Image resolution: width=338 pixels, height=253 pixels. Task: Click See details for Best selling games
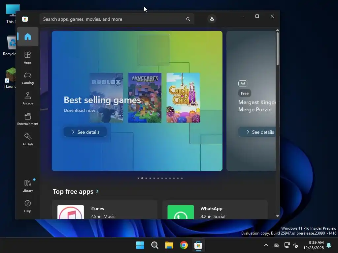click(x=85, y=132)
